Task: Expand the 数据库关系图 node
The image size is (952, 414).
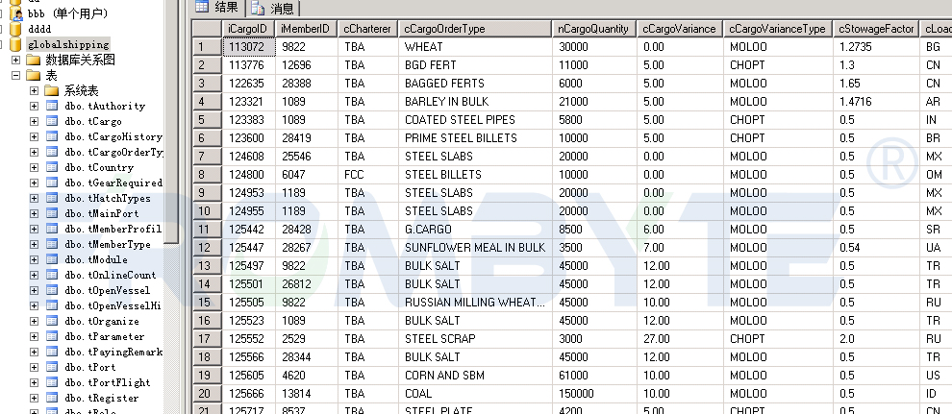Action: [16, 60]
